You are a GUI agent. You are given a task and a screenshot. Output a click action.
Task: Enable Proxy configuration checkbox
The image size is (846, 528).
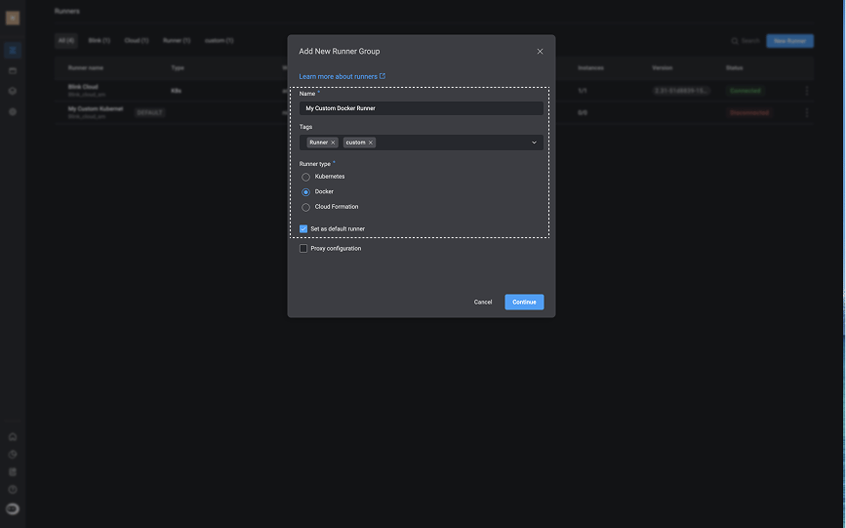303,248
